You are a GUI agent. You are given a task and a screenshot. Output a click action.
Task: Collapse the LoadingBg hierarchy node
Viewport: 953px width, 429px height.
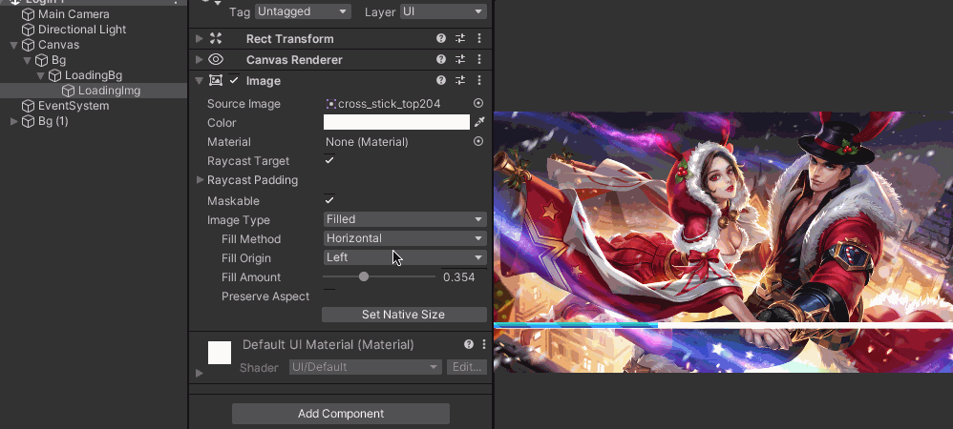coord(41,75)
